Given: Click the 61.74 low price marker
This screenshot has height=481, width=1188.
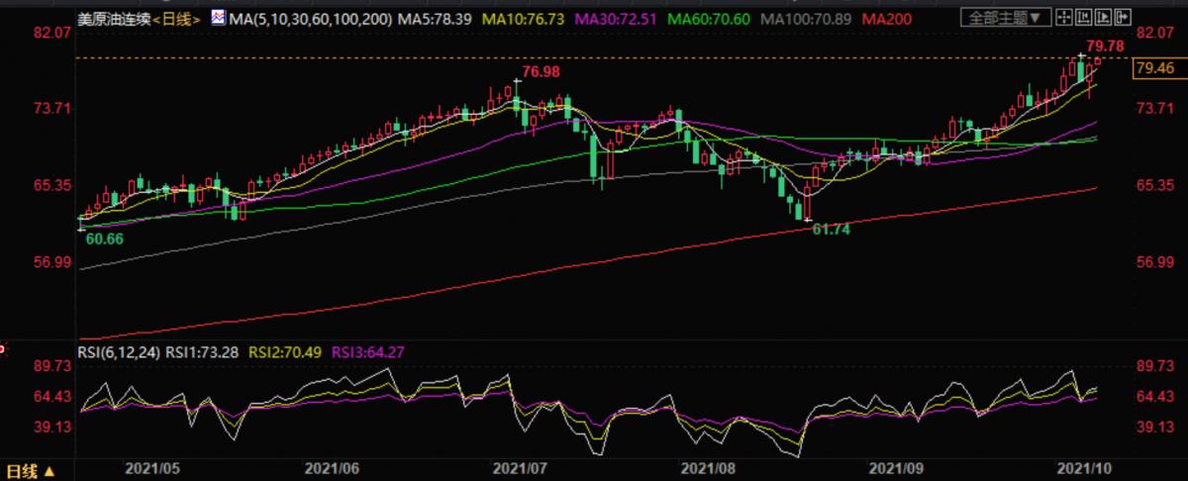Looking at the screenshot, I should click(x=832, y=228).
